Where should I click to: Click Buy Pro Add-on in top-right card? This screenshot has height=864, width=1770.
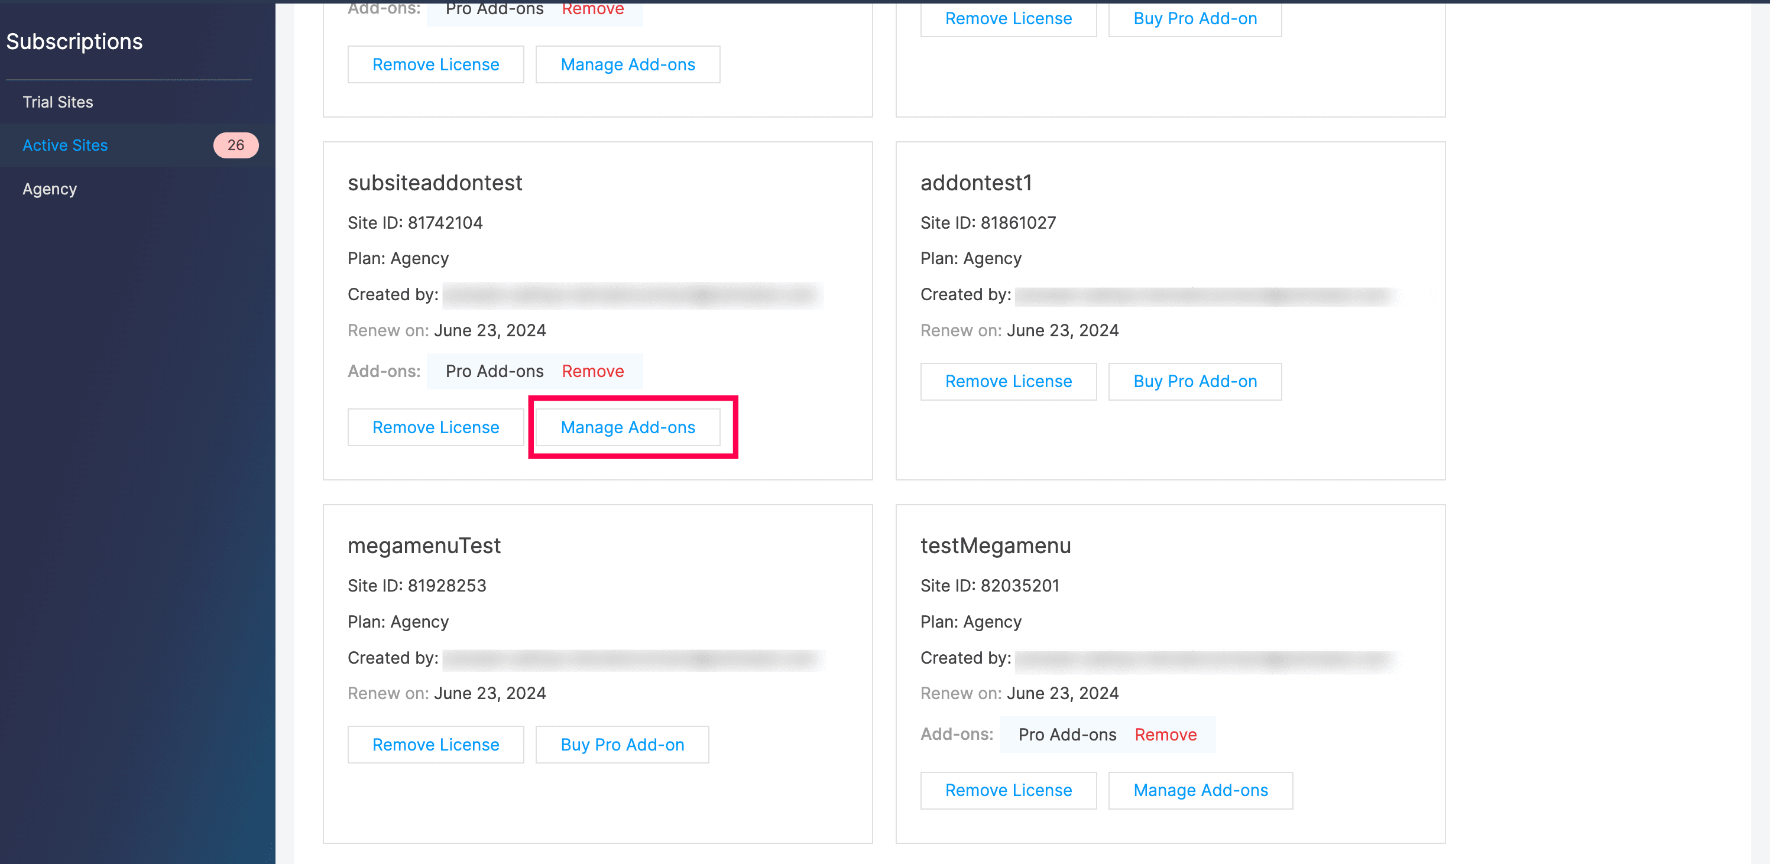1194,18
